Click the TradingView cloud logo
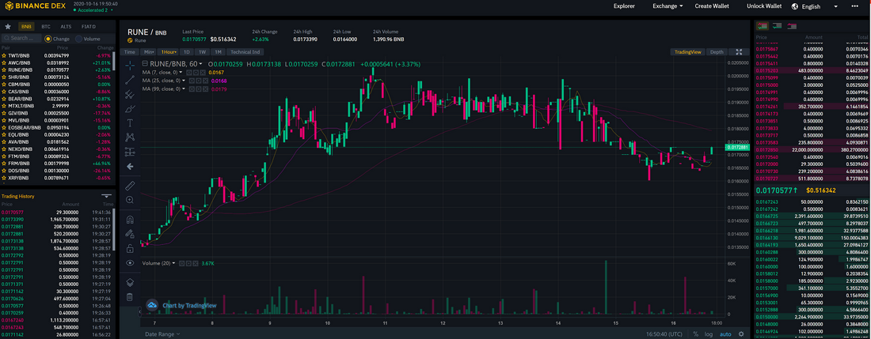Viewport: 871px width, 339px height. (x=152, y=305)
